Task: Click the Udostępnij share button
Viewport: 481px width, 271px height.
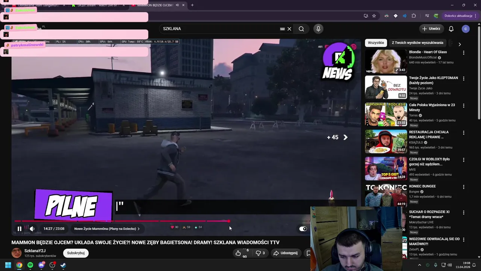Action: pyautogui.click(x=286, y=253)
